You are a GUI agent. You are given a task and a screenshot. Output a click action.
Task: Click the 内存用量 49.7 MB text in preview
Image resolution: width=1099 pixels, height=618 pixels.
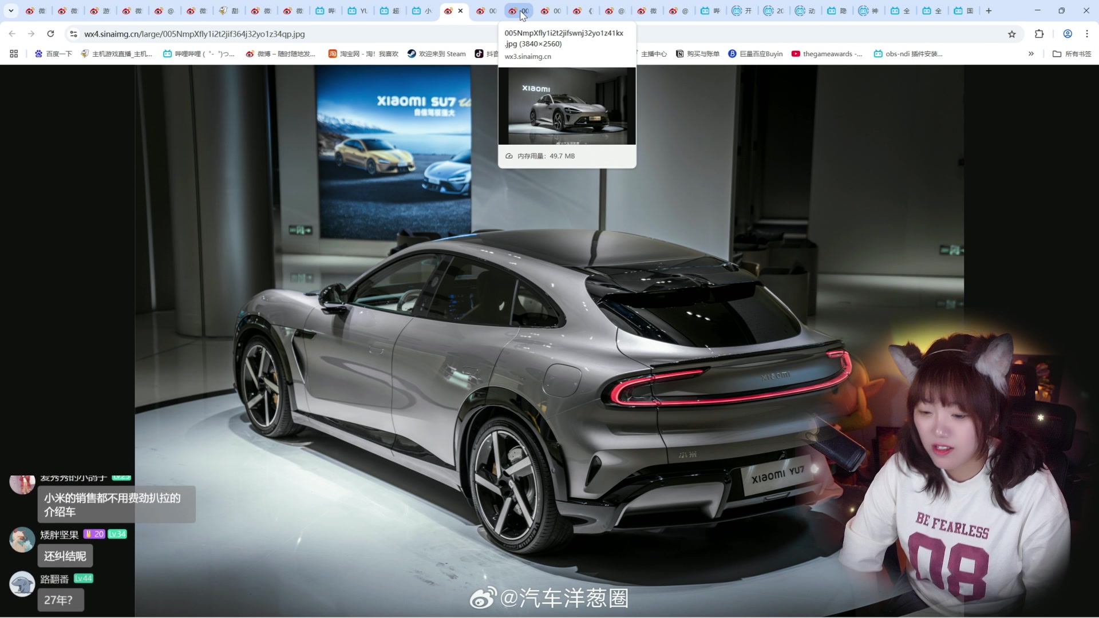click(545, 156)
